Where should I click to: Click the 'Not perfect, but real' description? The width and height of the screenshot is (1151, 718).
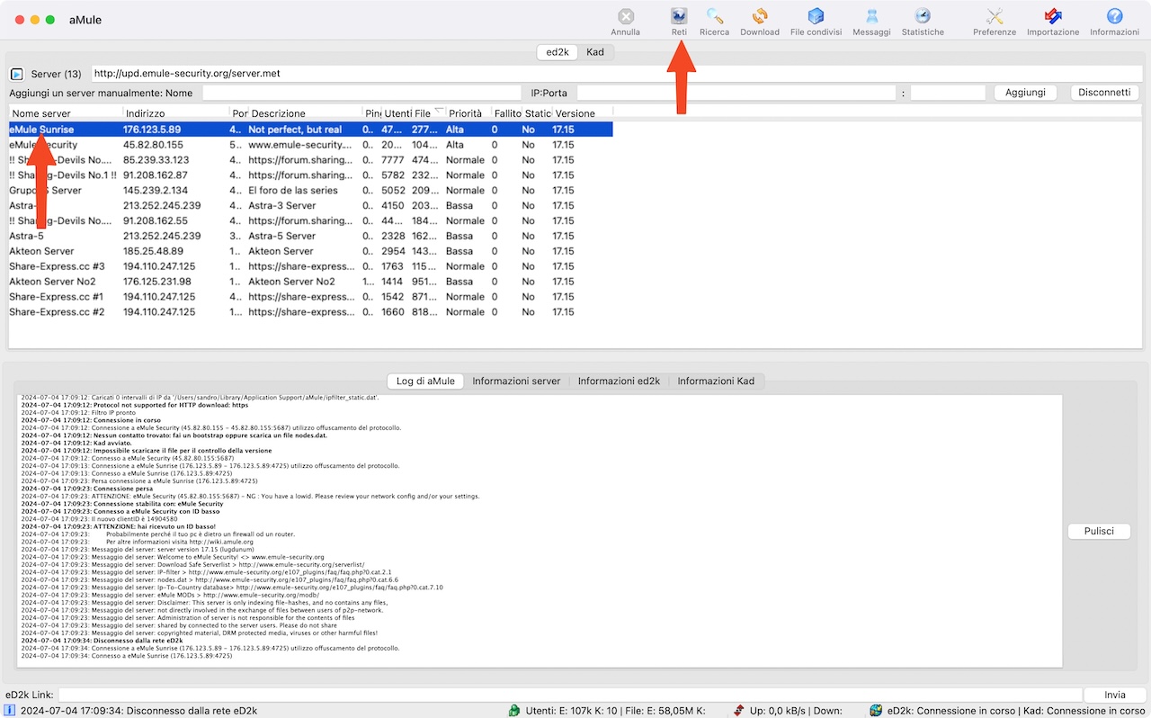(x=295, y=130)
